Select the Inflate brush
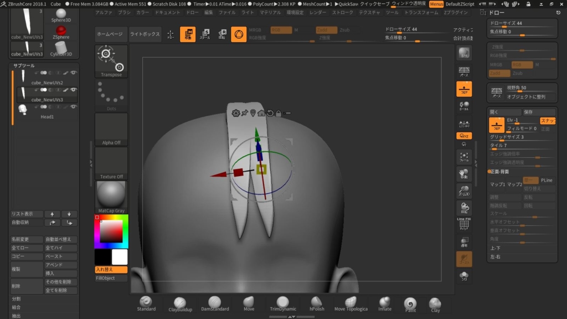567x319 pixels. coord(384,302)
